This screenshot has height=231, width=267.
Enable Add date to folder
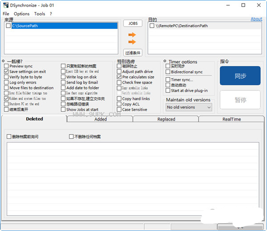tap(63, 88)
